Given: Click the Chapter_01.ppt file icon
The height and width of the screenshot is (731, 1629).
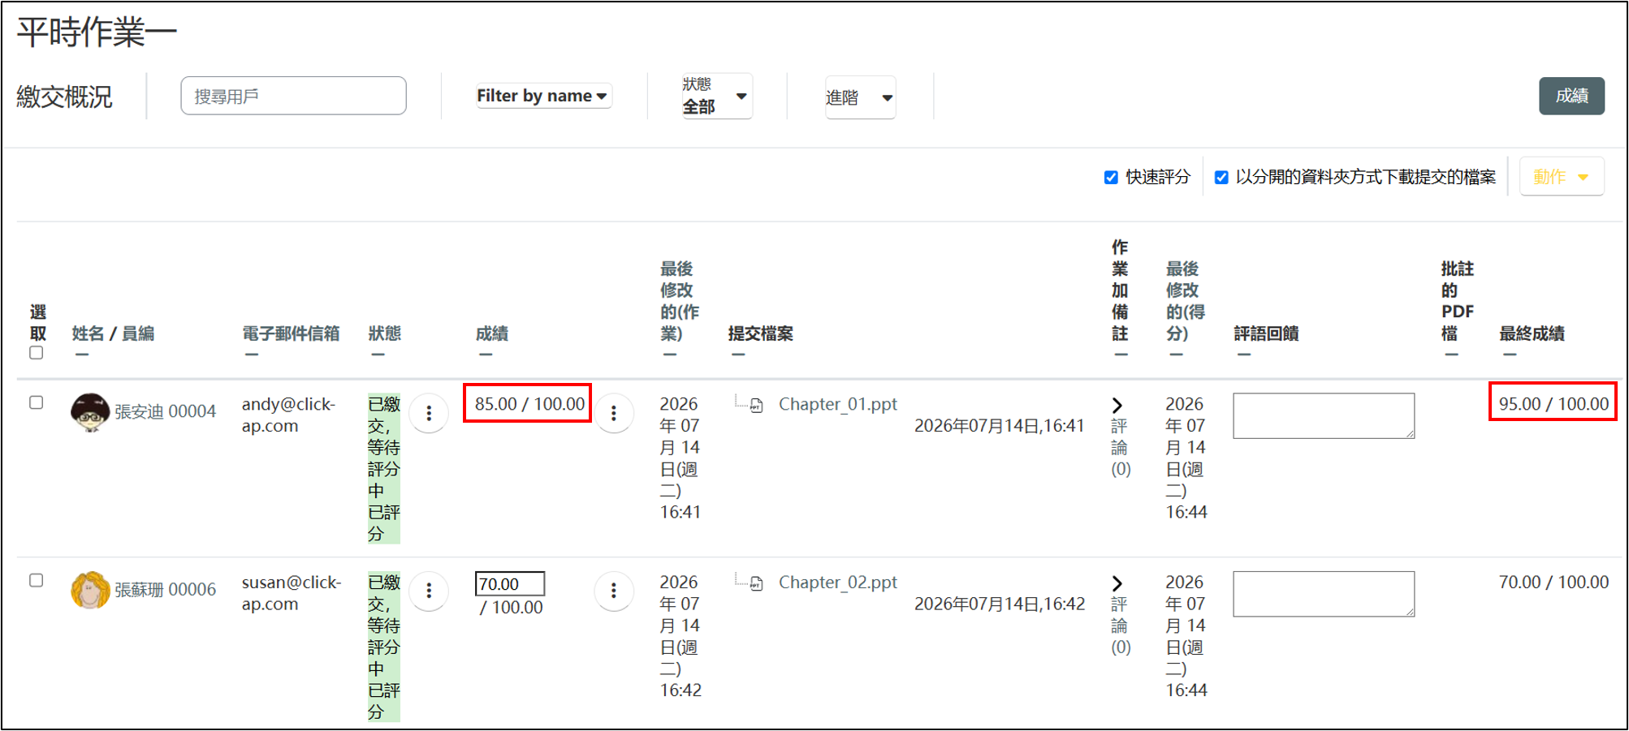Looking at the screenshot, I should [x=756, y=405].
